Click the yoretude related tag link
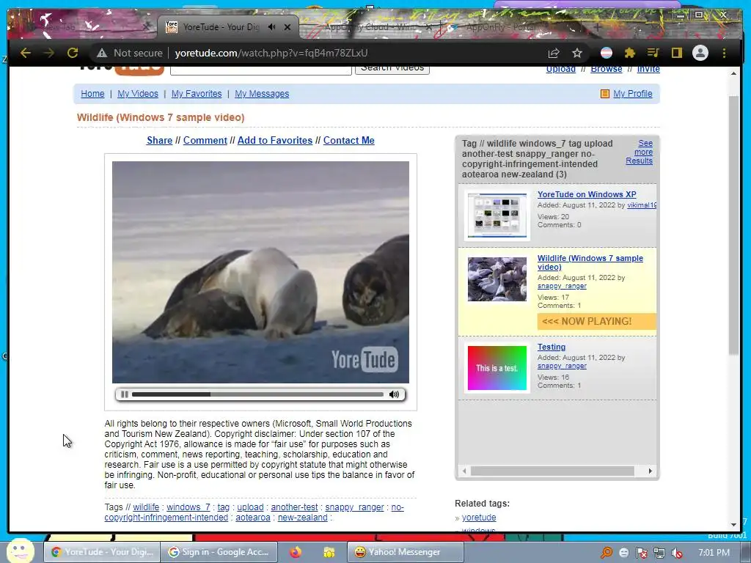This screenshot has width=751, height=563. (x=479, y=518)
